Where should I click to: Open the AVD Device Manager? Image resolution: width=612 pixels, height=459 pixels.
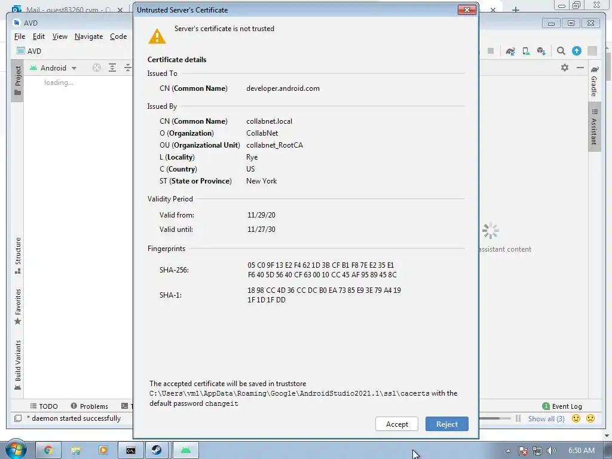pyautogui.click(x=526, y=51)
